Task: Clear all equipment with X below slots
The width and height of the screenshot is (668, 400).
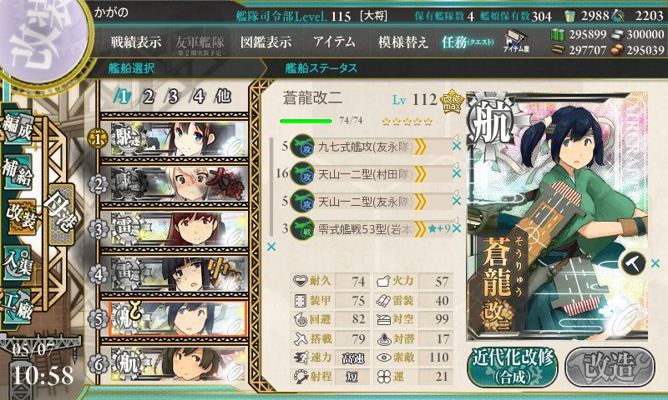Action: pyautogui.click(x=271, y=247)
